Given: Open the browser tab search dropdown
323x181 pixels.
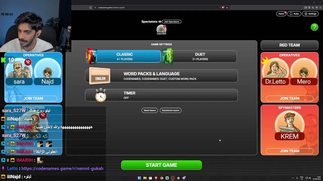Looking at the screenshot, I should [304, 3].
